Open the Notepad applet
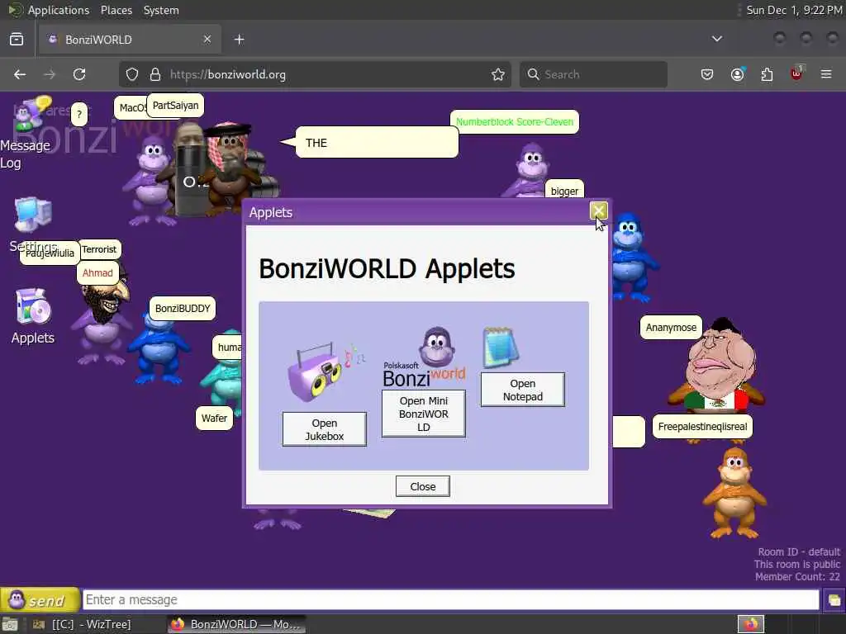The height and width of the screenshot is (634, 846). click(522, 390)
